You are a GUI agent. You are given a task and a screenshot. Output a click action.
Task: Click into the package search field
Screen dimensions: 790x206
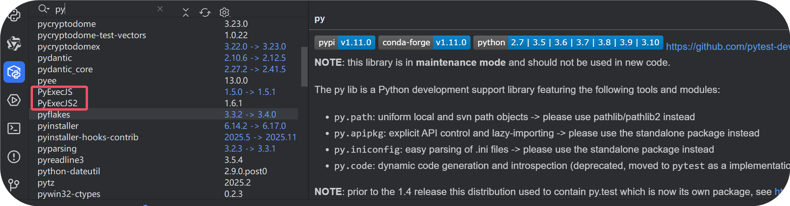[x=106, y=9]
